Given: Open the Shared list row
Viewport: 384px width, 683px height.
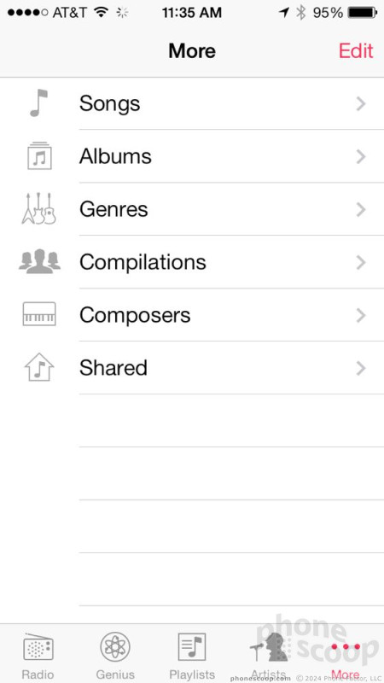Looking at the screenshot, I should [192, 368].
